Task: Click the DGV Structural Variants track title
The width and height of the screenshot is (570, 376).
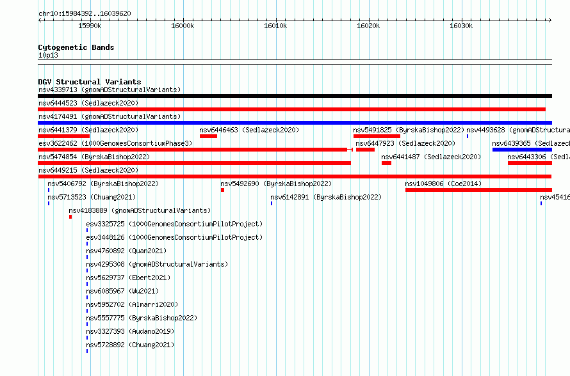Action: [x=90, y=82]
